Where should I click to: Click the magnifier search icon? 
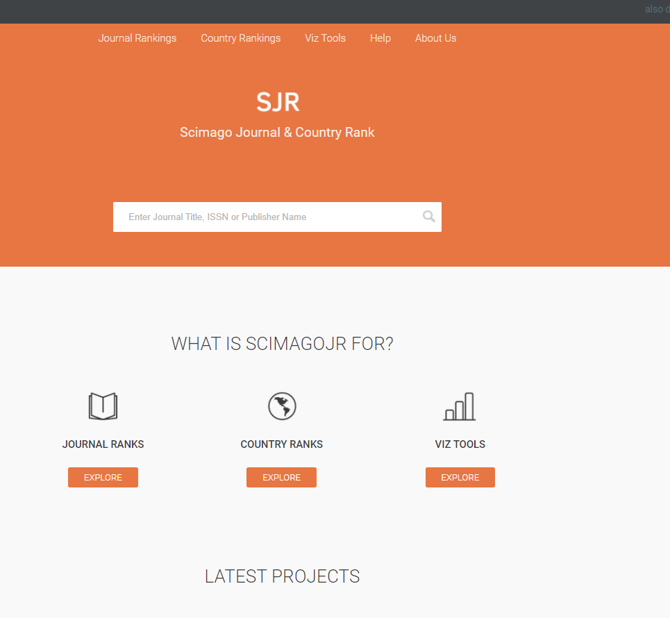pyautogui.click(x=429, y=217)
